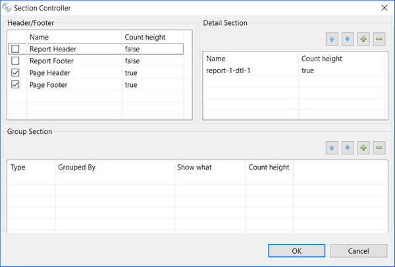
Task: Move group section down with arrow icon
Action: [x=348, y=148]
